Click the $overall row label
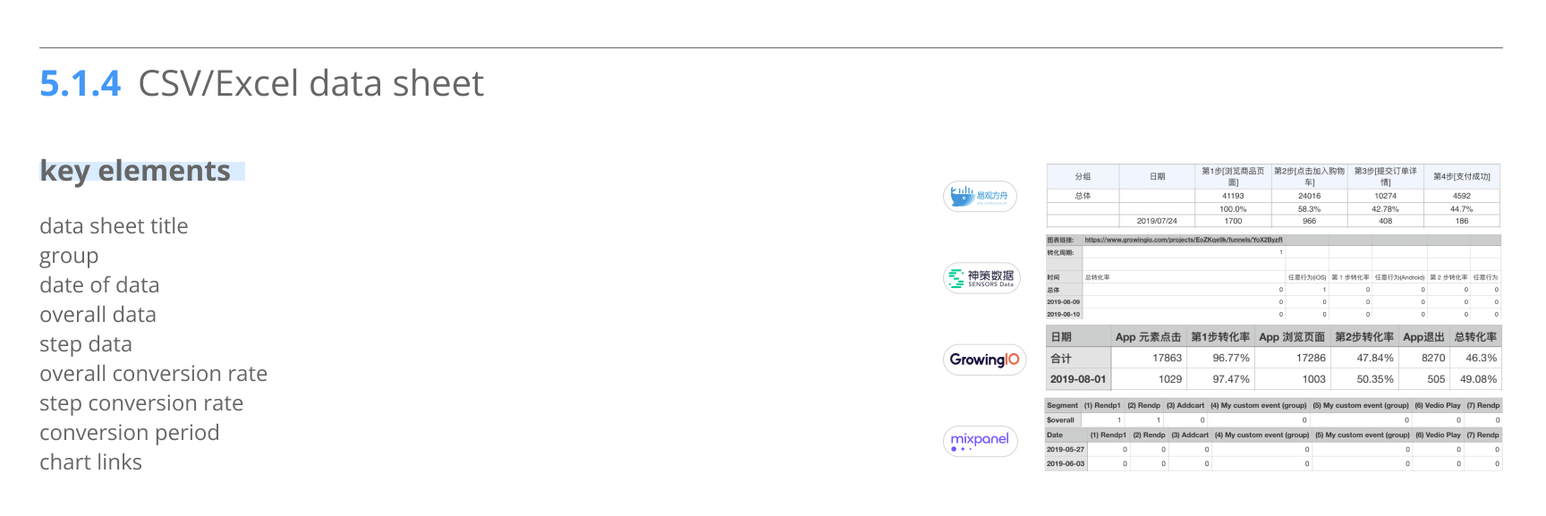This screenshot has height=516, width=1546. [1060, 419]
